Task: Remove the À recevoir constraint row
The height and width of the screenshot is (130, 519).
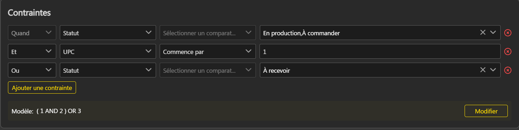Action: pyautogui.click(x=507, y=70)
